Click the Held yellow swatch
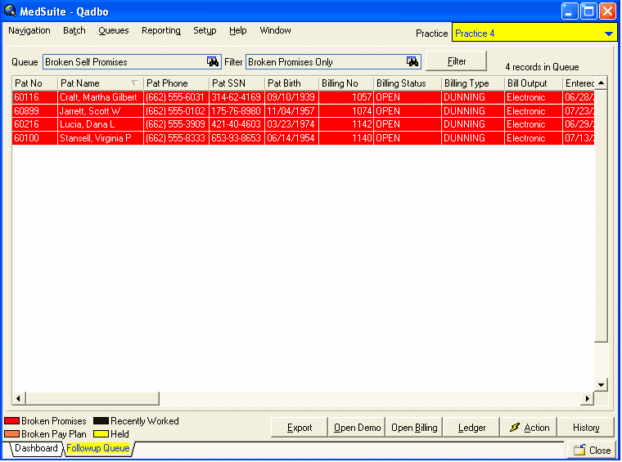 [x=101, y=434]
